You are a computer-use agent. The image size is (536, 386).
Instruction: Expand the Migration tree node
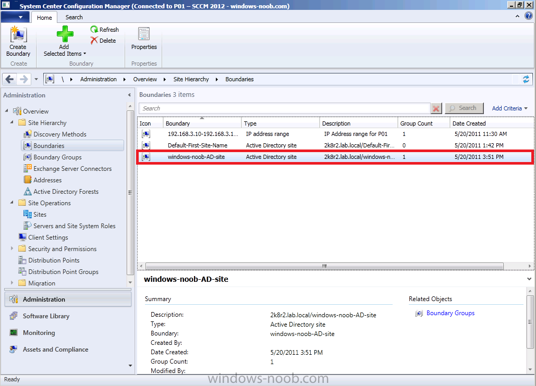click(12, 282)
